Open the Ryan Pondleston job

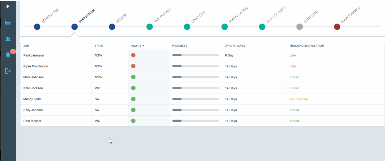(36, 66)
